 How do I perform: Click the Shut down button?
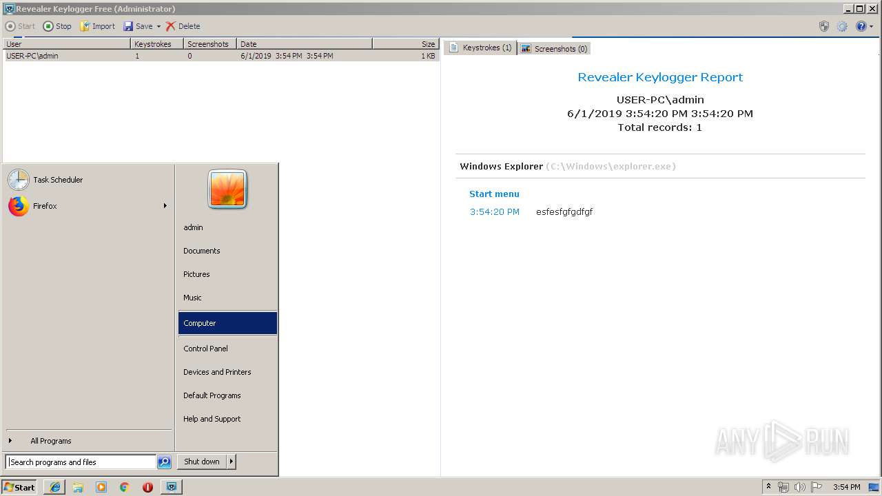tap(201, 462)
